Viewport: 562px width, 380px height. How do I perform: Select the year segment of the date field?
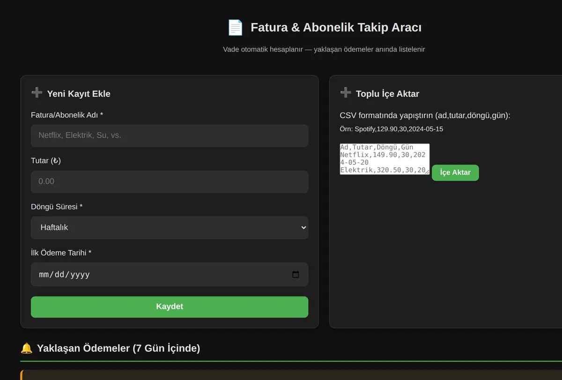click(79, 275)
